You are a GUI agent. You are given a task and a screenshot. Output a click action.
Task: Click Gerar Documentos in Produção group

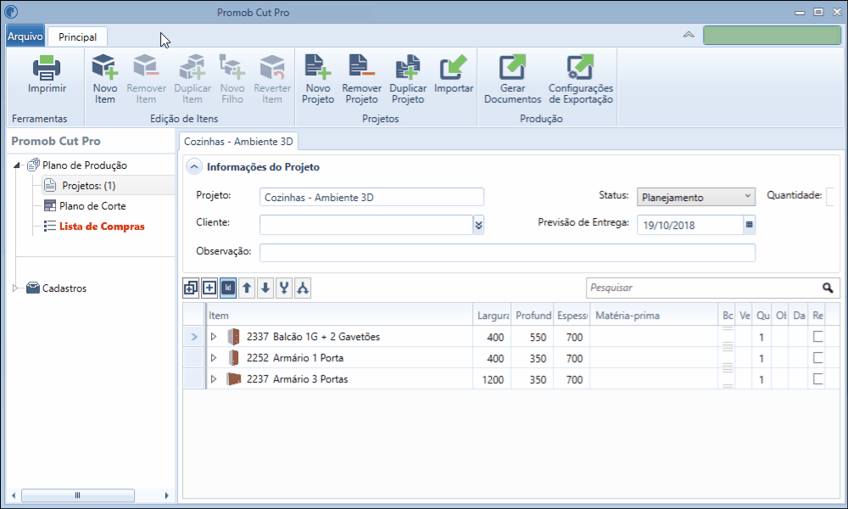[512, 79]
